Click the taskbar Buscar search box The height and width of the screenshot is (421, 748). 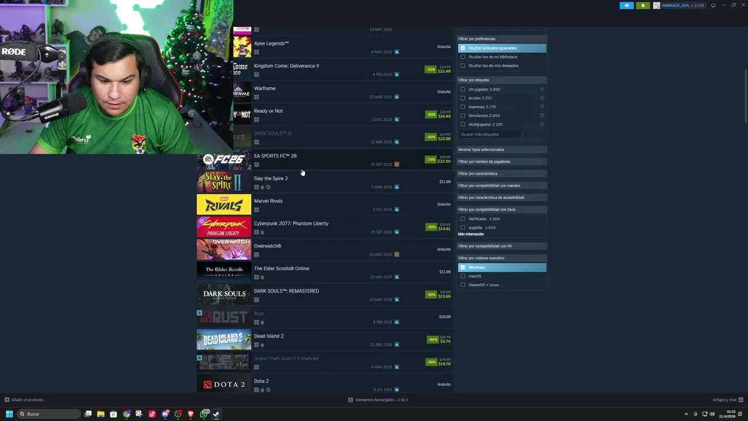click(x=49, y=414)
